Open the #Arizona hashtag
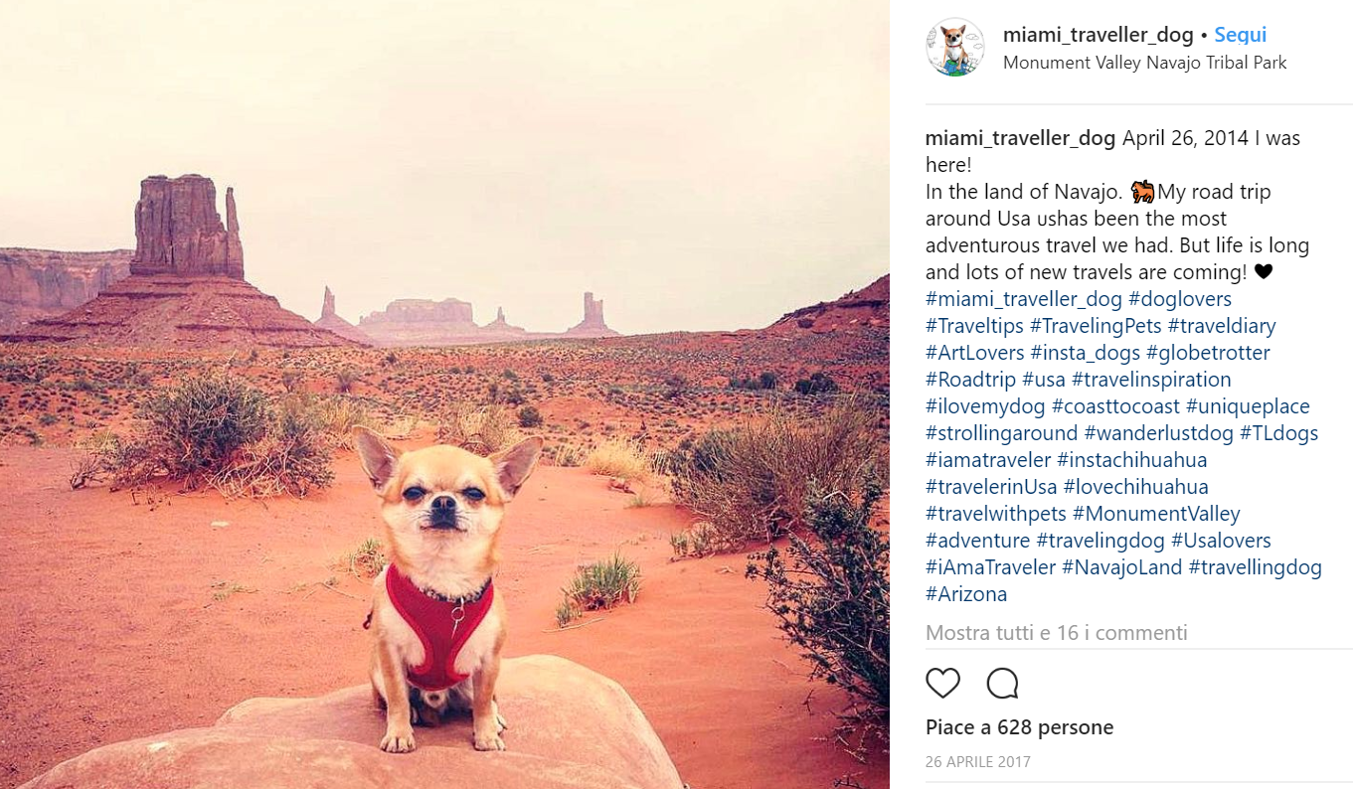 (966, 594)
